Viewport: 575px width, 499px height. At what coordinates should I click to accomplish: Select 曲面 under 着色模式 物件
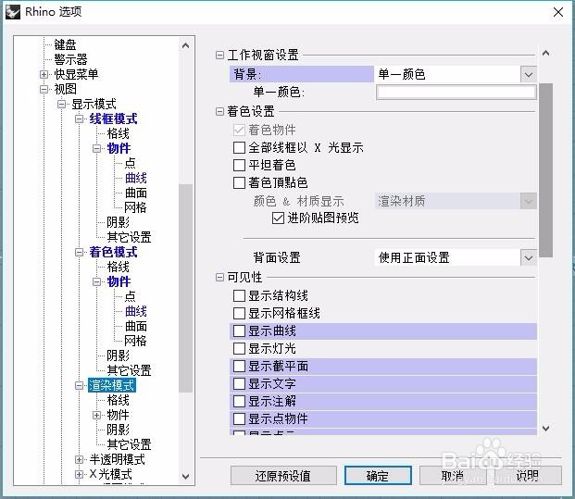point(136,326)
